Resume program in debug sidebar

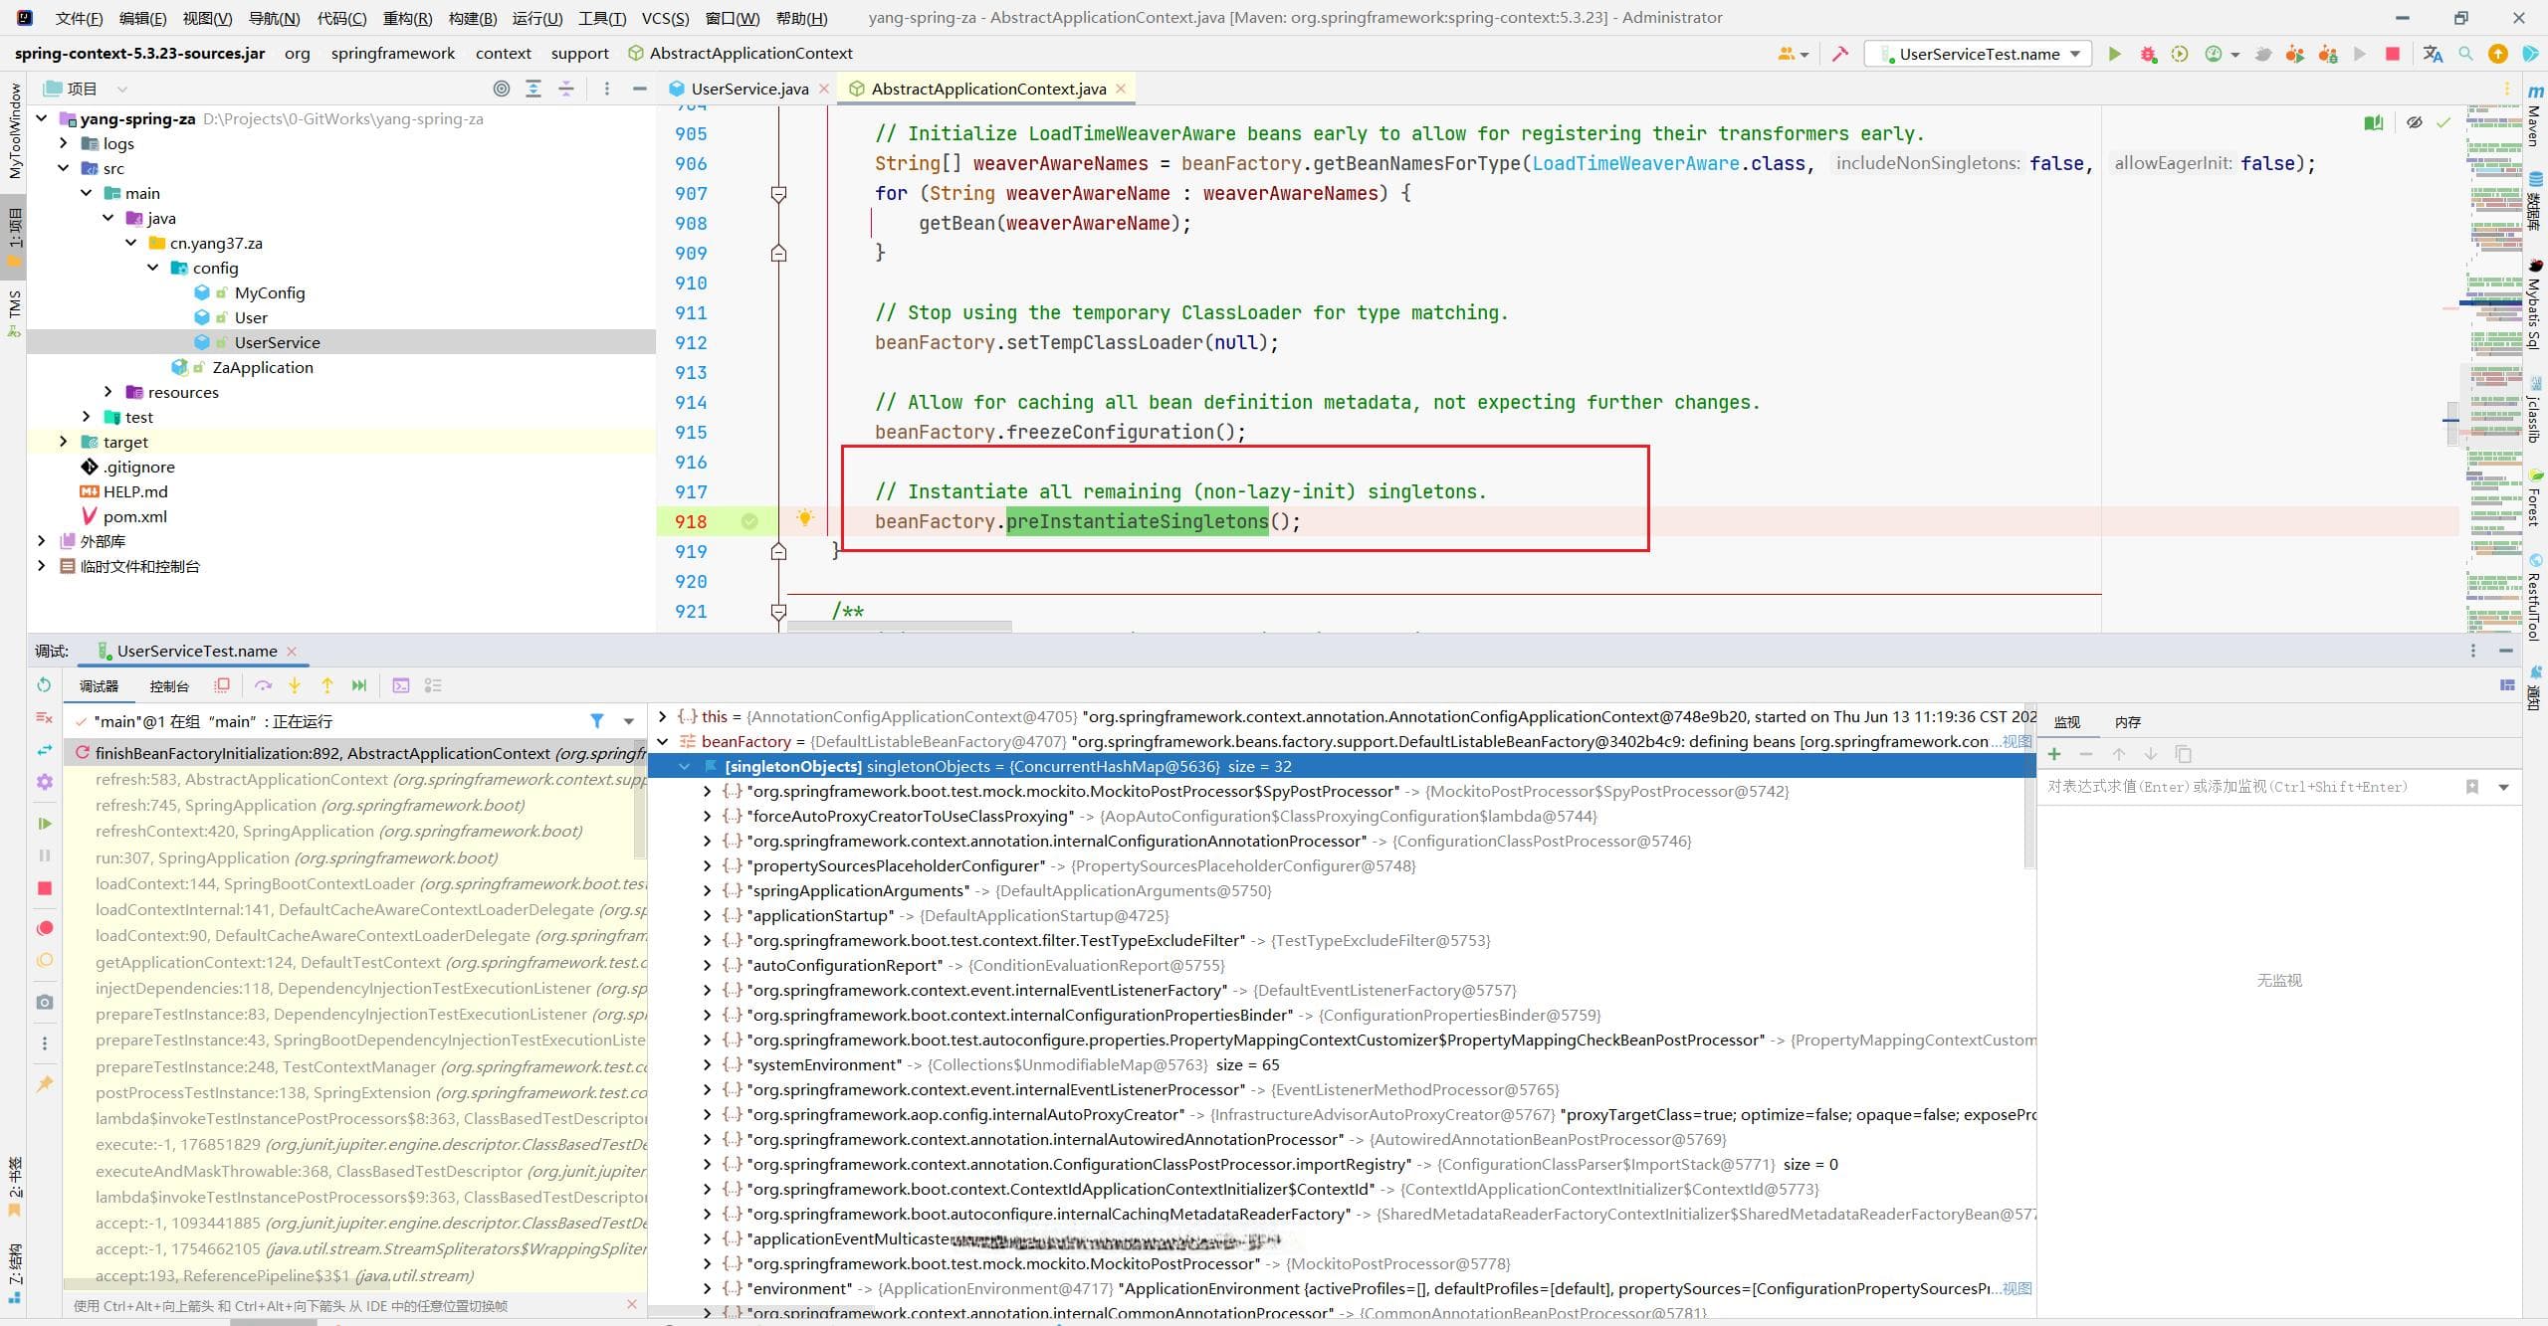[44, 824]
